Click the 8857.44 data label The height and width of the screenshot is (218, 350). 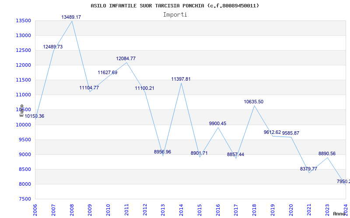(x=235, y=155)
